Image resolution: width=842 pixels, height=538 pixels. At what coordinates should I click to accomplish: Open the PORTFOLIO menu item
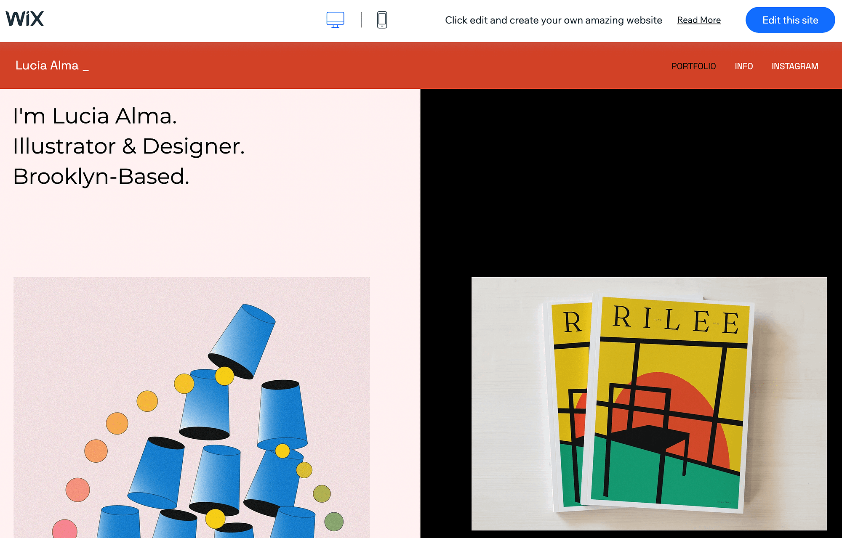pos(693,66)
